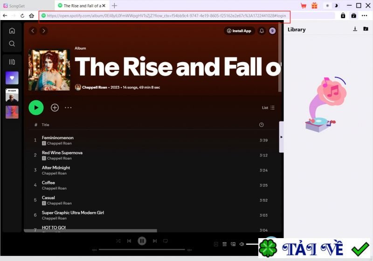
Task: Select the Title column header
Action: pyautogui.click(x=45, y=125)
